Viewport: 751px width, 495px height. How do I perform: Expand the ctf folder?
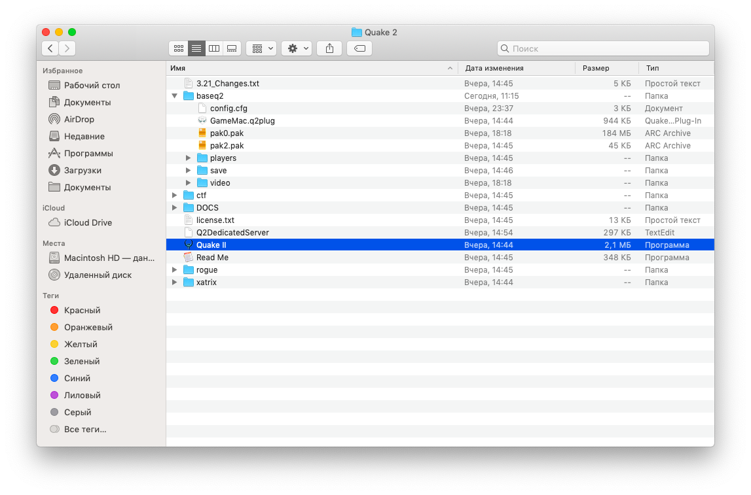[175, 195]
